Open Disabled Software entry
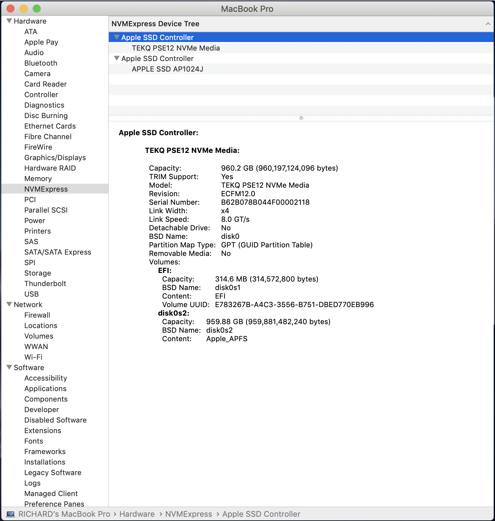 click(x=55, y=420)
